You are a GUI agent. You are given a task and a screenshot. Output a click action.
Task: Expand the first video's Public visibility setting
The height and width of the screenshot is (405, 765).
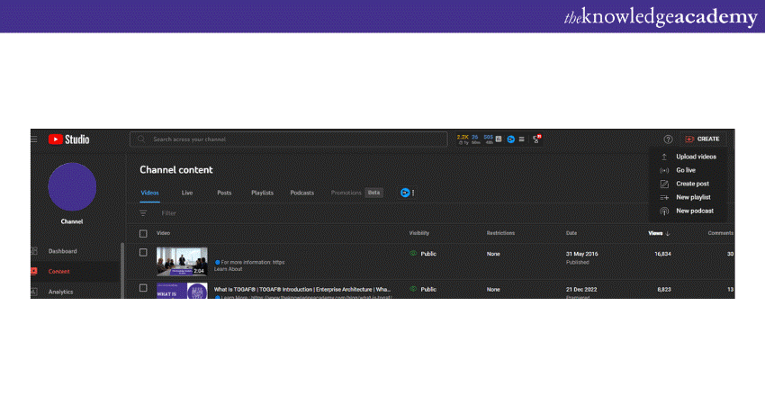[x=424, y=254]
